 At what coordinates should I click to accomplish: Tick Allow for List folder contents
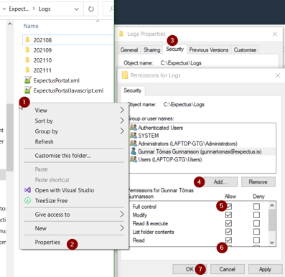pyautogui.click(x=228, y=232)
